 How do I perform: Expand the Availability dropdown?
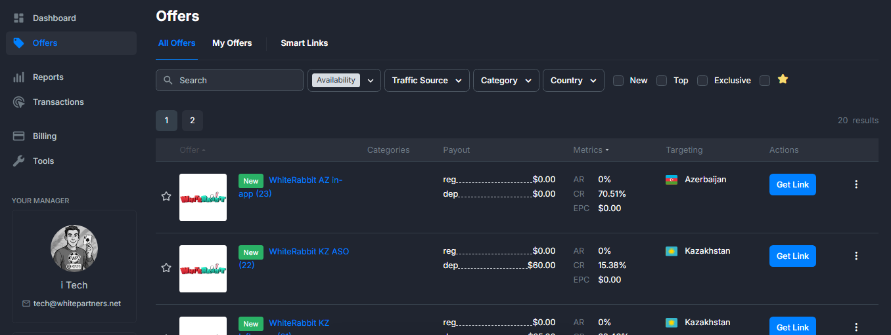pos(344,80)
